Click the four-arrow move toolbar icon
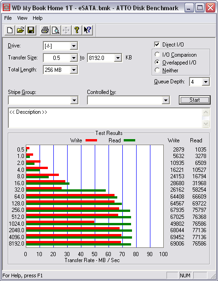The image size is (218, 281). coord(66,30)
